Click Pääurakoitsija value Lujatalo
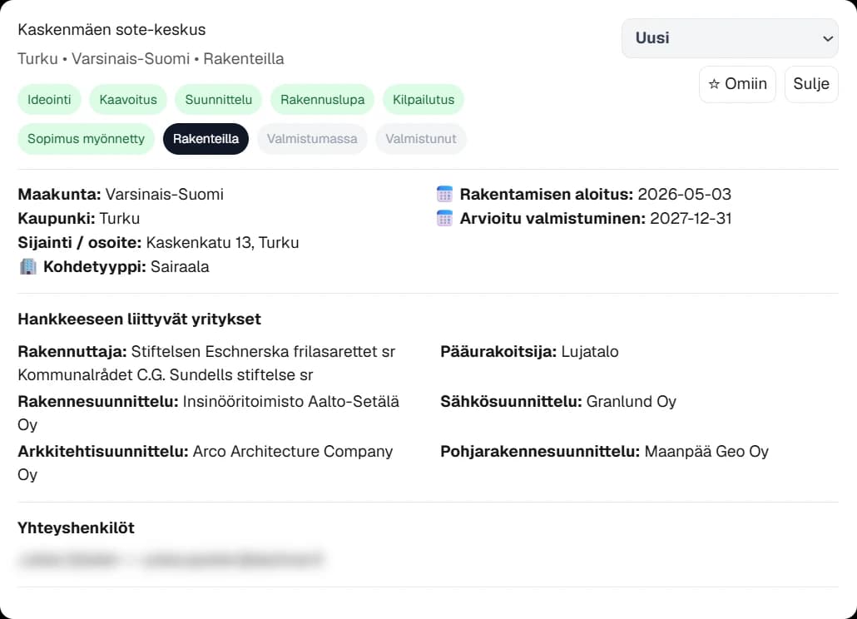Image resolution: width=857 pixels, height=619 pixels. pos(590,352)
